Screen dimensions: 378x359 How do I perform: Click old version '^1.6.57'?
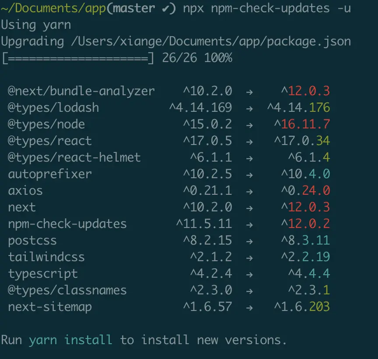(207, 307)
